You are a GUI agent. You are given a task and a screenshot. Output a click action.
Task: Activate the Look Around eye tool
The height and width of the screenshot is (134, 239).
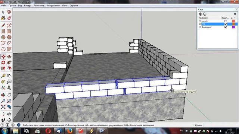(x=9, y=114)
